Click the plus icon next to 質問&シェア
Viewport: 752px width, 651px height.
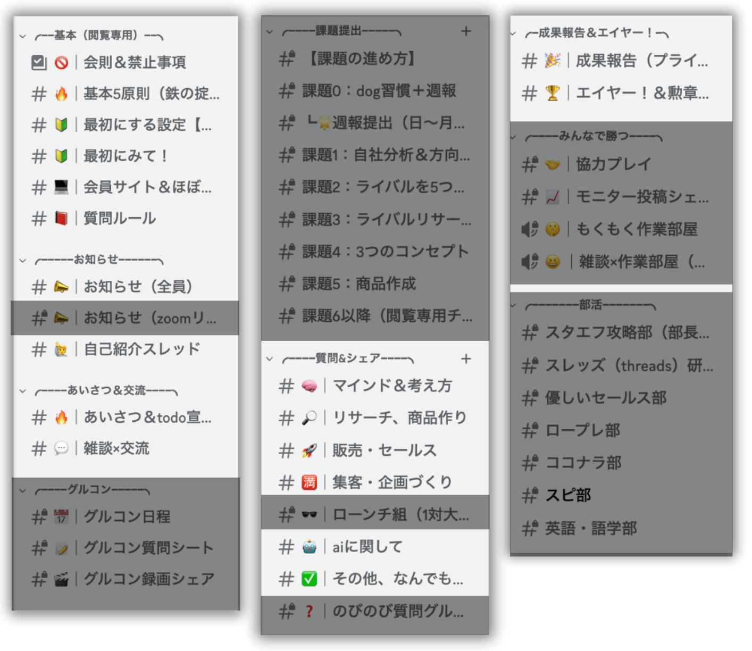coord(466,359)
